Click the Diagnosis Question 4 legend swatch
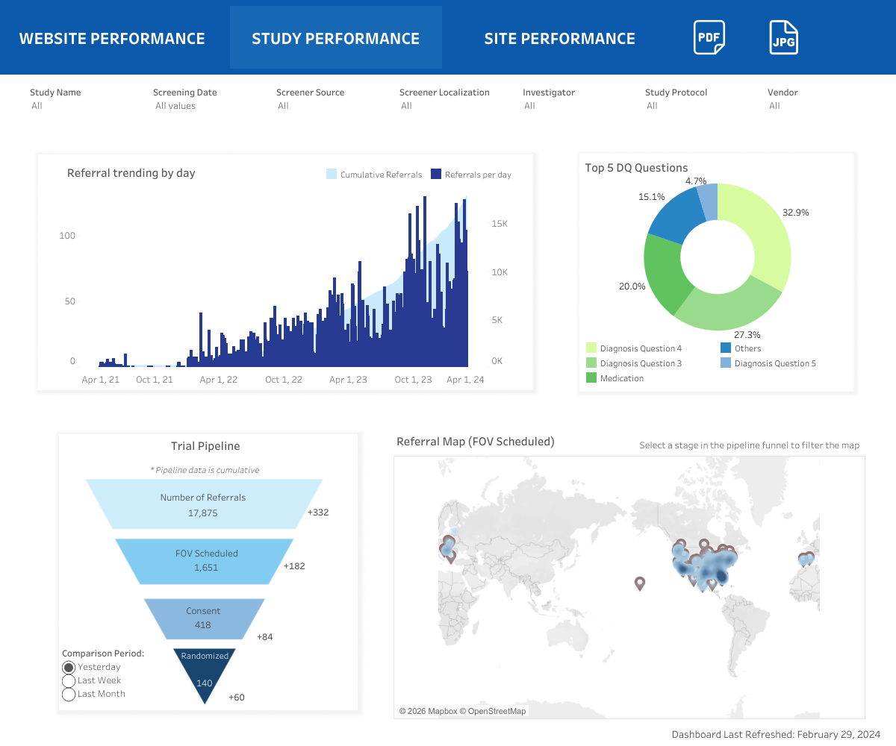Screen dimensions: 896x746 click(x=591, y=348)
